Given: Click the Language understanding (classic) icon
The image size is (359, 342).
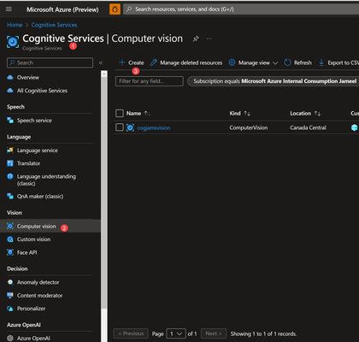Looking at the screenshot, I should click(10, 176).
